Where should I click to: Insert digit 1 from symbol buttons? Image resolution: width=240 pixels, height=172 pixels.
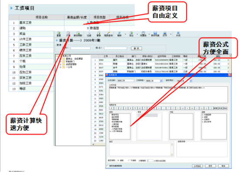(x=117, y=108)
